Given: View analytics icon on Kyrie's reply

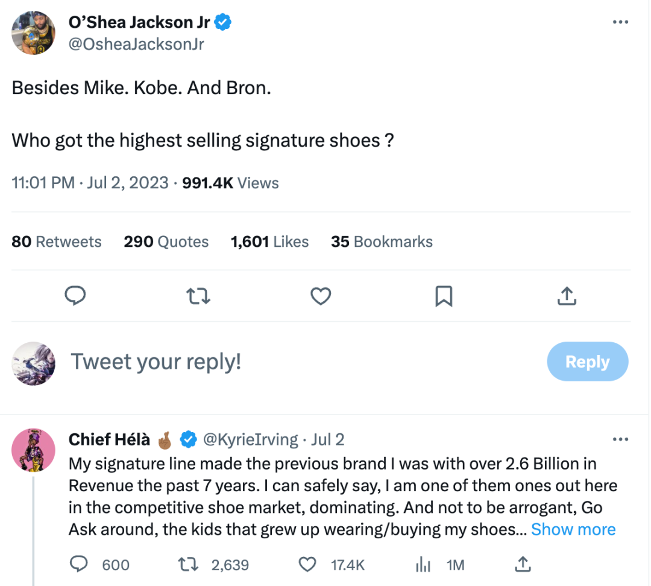Looking at the screenshot, I should click(x=424, y=564).
